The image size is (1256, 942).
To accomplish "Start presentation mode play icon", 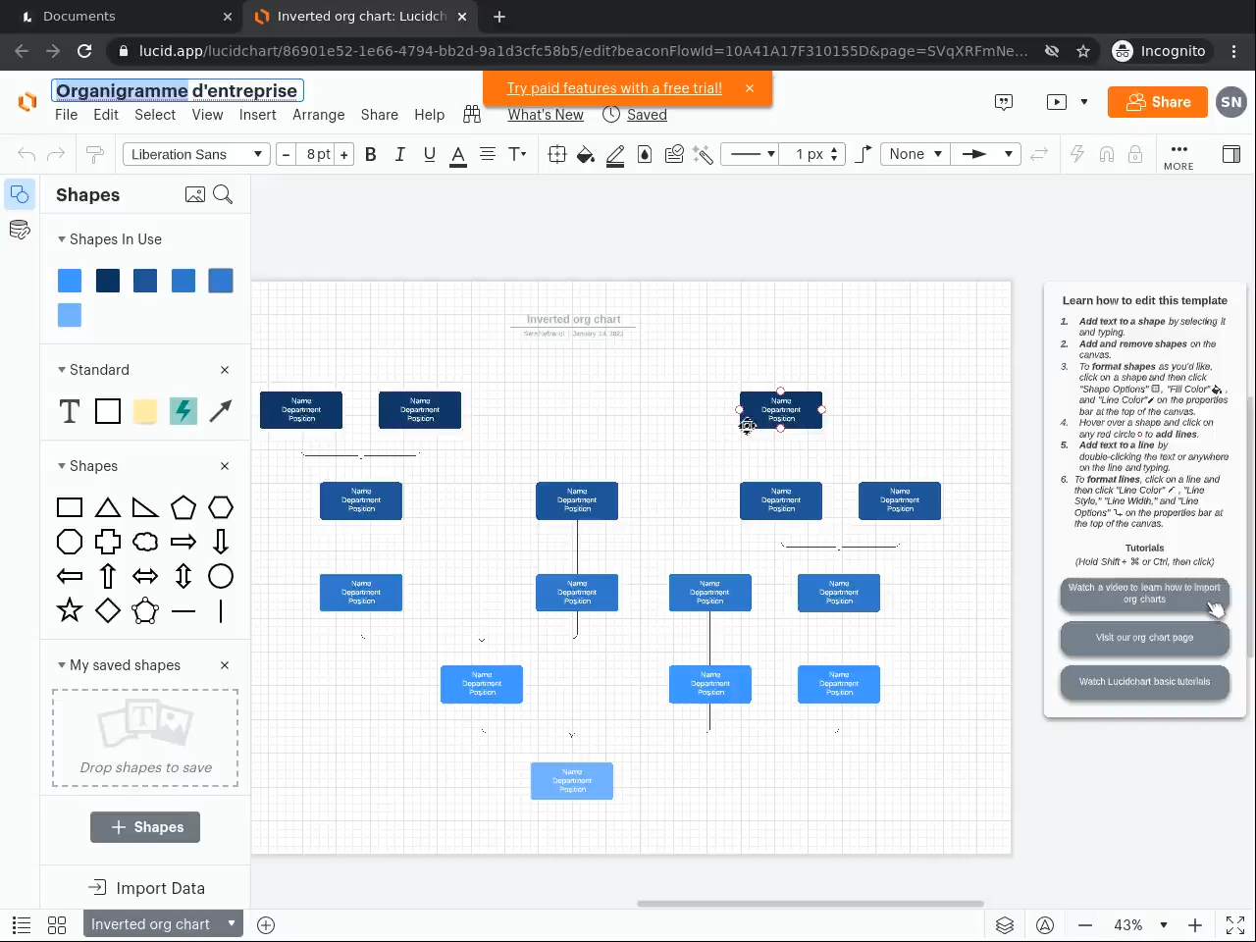I will pyautogui.click(x=1057, y=101).
